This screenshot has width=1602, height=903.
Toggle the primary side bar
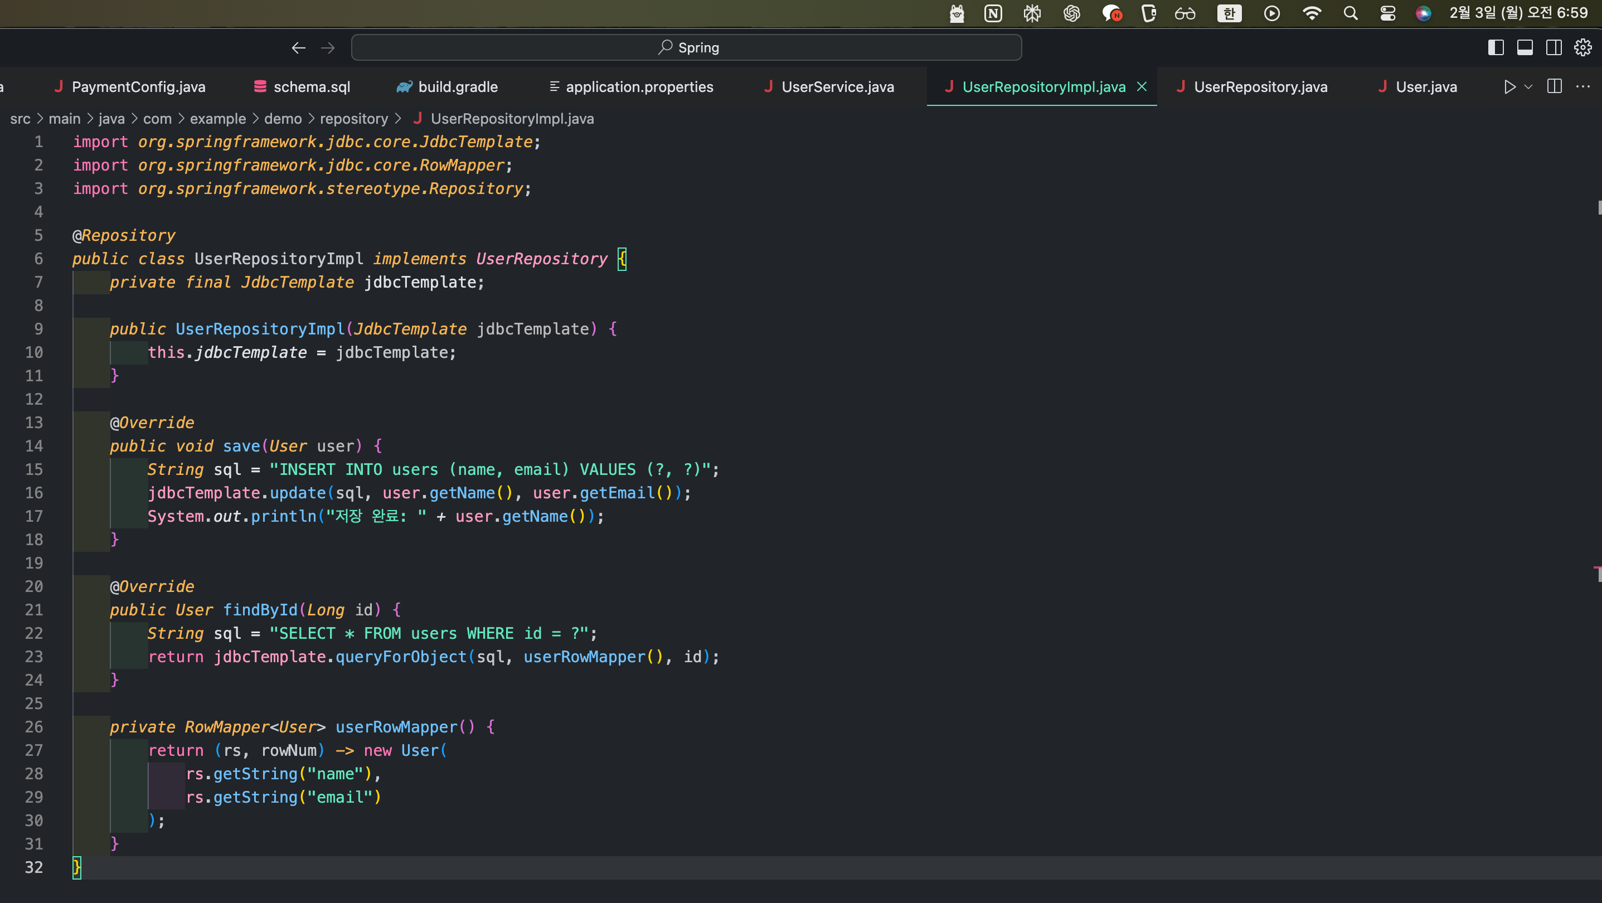click(1496, 48)
